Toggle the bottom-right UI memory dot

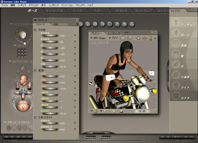coord(25,56)
